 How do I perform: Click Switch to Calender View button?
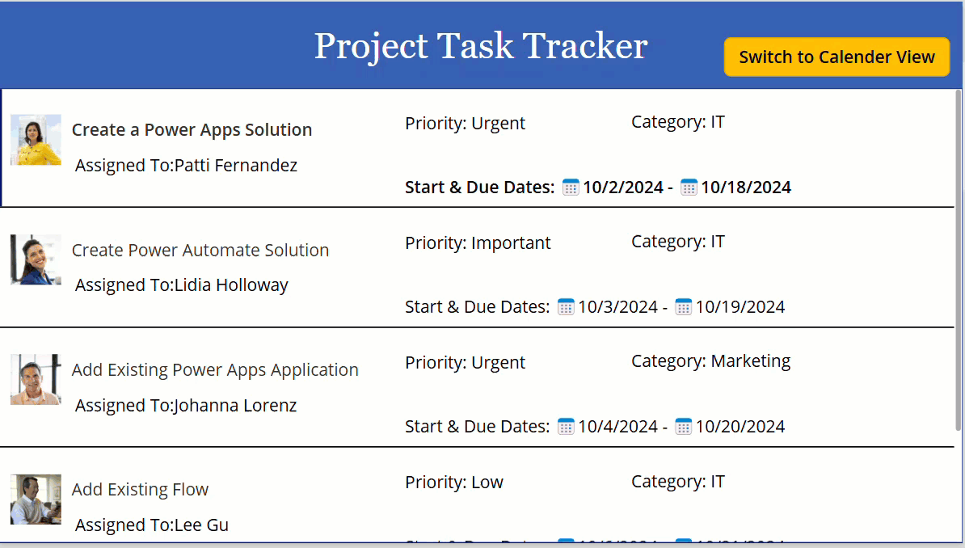click(836, 57)
